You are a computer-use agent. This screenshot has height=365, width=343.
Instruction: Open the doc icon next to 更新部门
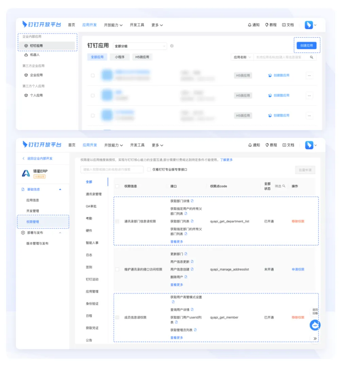(186, 254)
